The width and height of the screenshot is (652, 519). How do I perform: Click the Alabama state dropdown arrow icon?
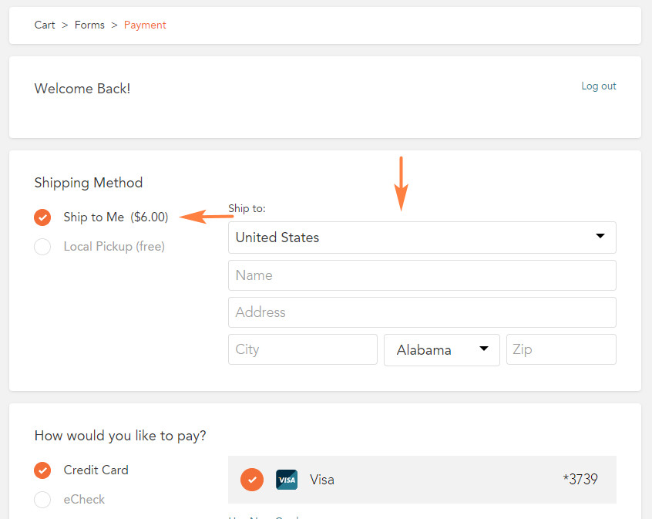point(483,349)
